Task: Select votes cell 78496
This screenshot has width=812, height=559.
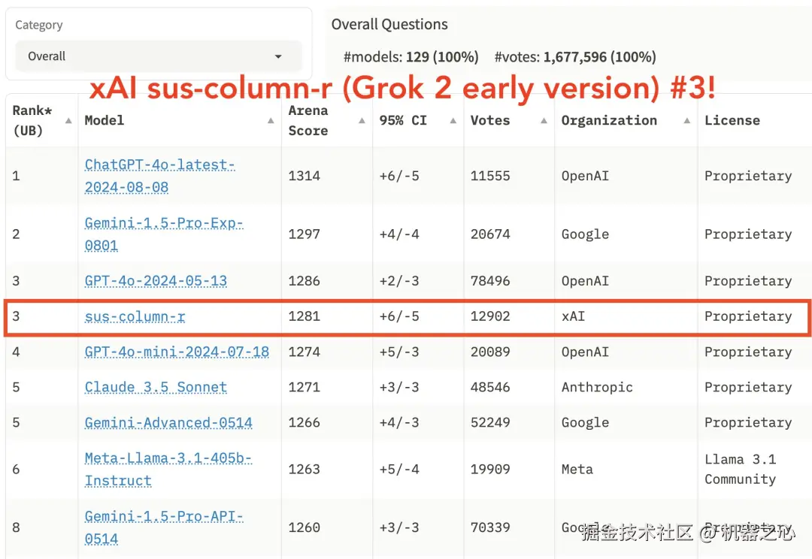Action: coord(490,281)
